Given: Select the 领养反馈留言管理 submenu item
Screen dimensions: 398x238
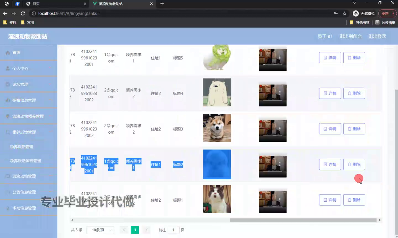Looking at the screenshot, I should point(29,161).
